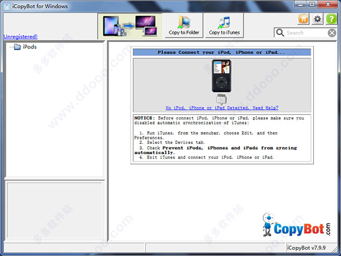Clear the search with the X button
341x256 pixels.
click(332, 33)
